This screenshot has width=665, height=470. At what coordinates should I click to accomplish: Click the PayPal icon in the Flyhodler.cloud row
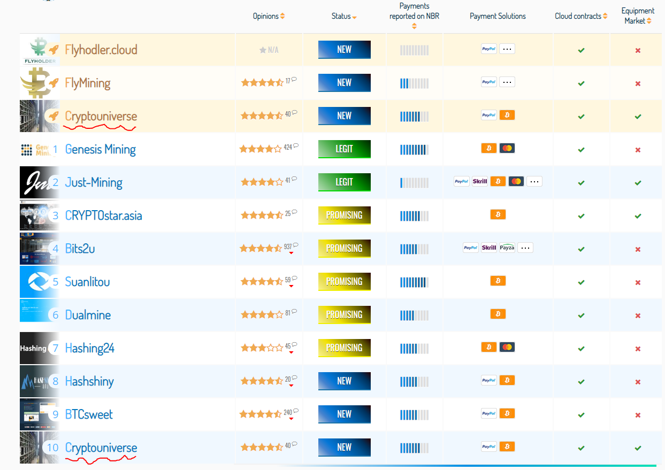tap(489, 49)
